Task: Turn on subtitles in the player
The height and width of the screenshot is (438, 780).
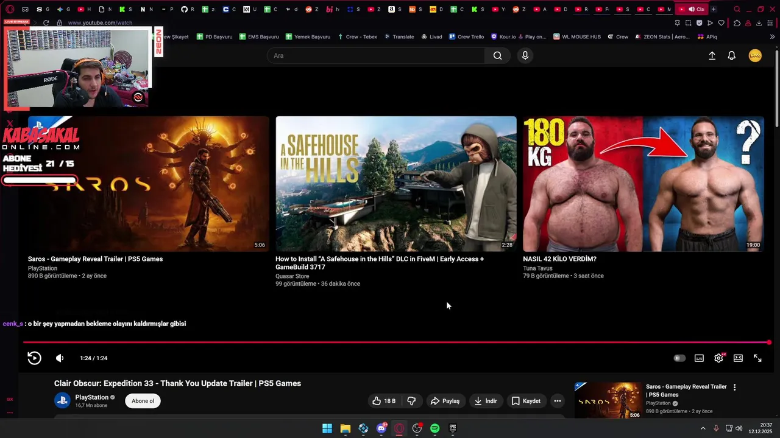Action: tap(699, 358)
